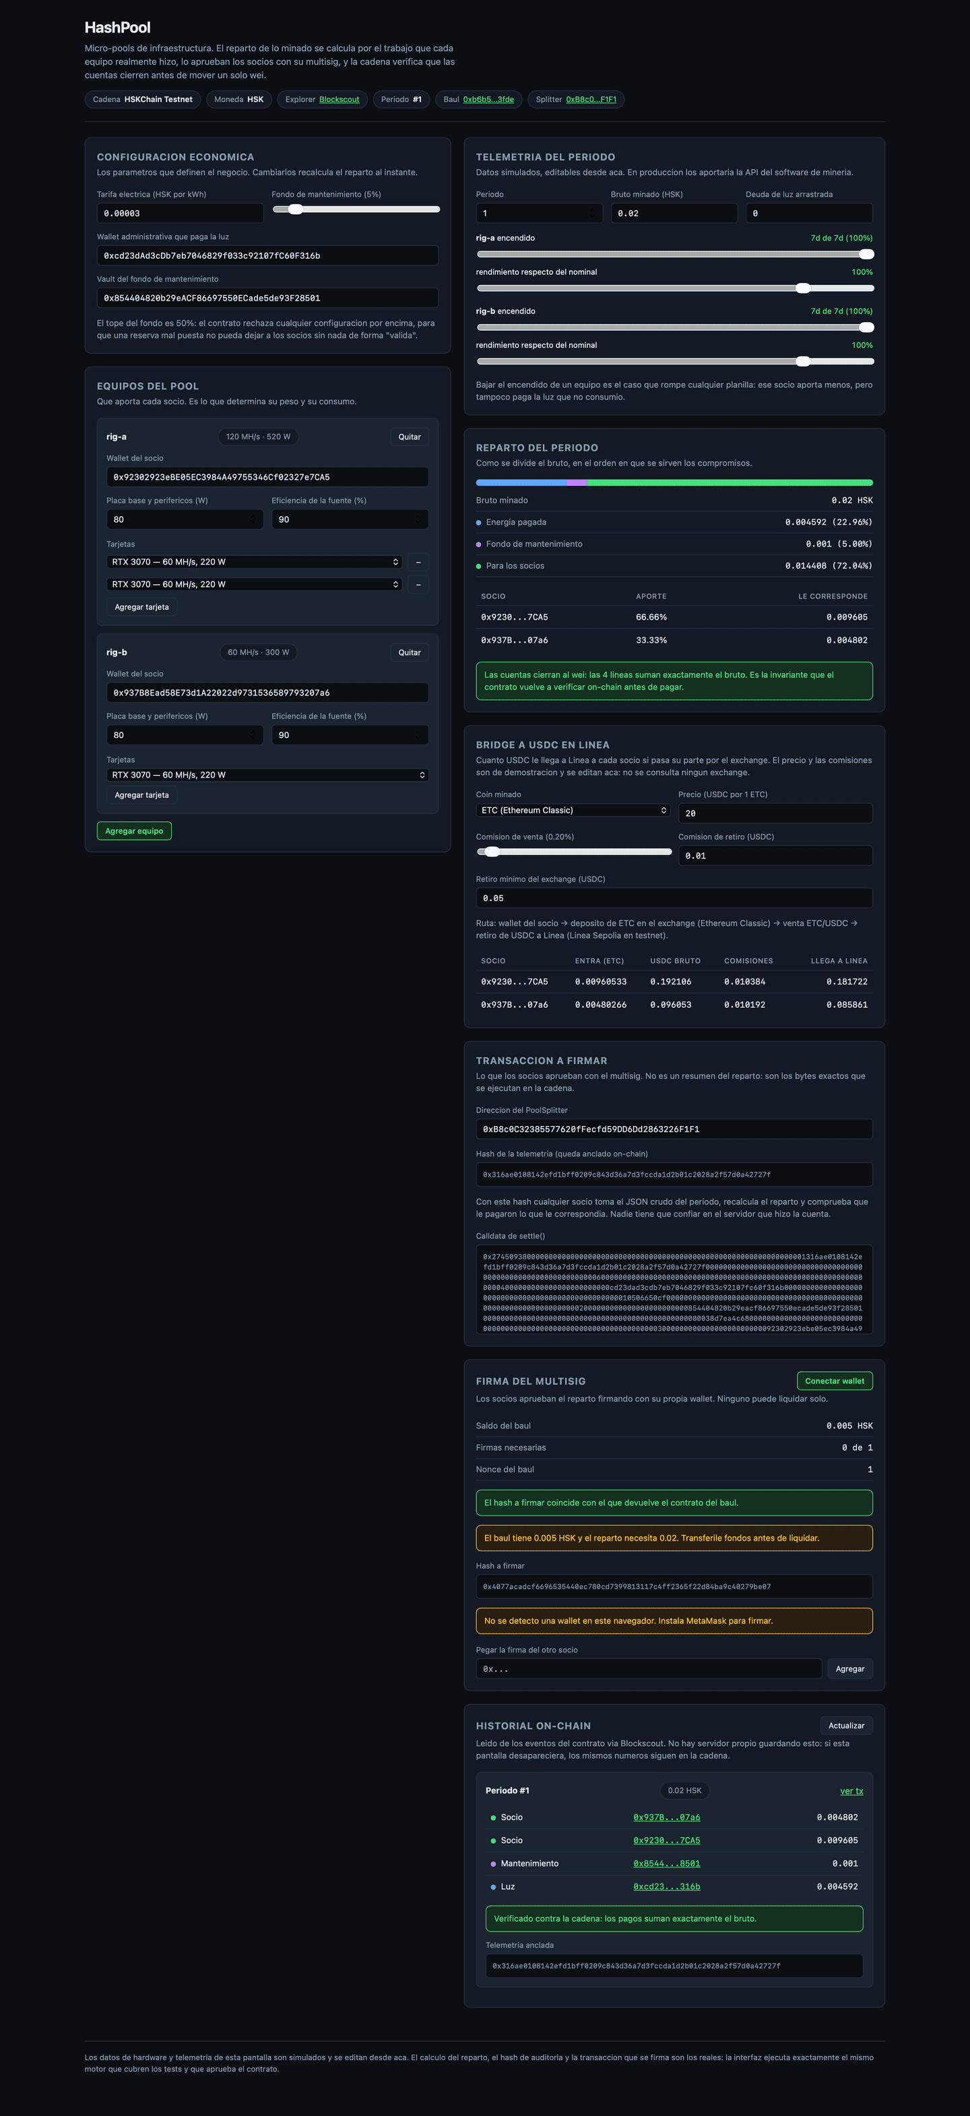The height and width of the screenshot is (2116, 970).
Task: Click rig-a Placa base watts field
Action: 185,519
